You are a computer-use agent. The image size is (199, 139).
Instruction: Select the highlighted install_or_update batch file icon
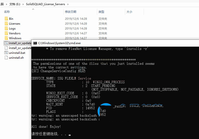6,43
